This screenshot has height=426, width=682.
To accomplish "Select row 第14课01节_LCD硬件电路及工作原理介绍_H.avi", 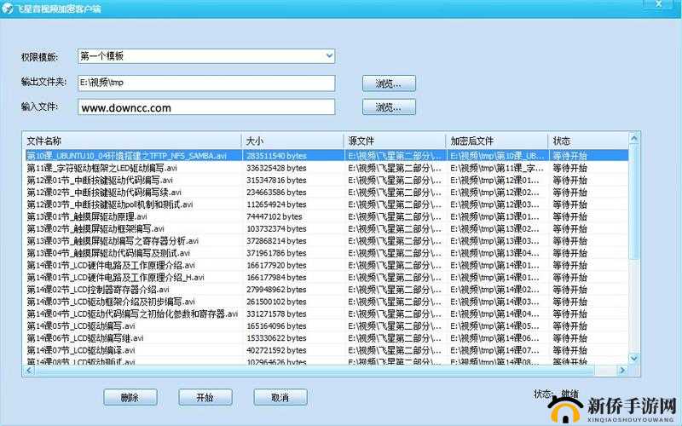I will click(x=327, y=278).
